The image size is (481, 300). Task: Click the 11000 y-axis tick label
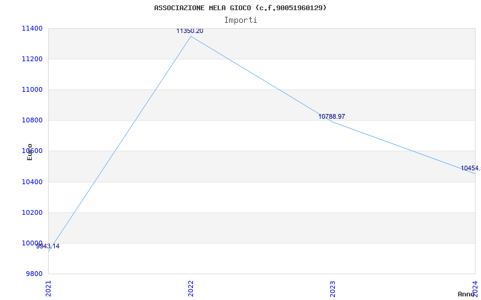[x=32, y=89]
